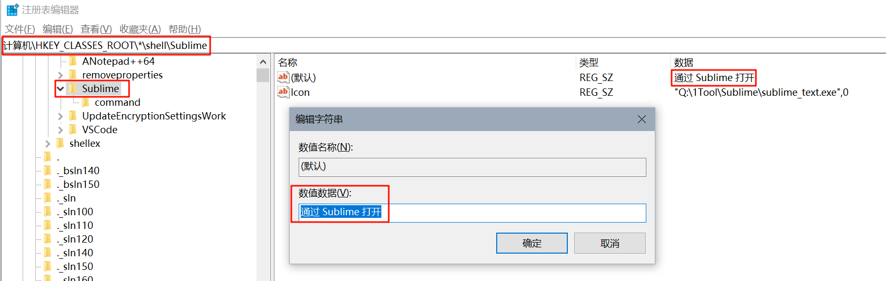Click the Icon string value icon
This screenshot has width=886, height=281.
click(283, 92)
